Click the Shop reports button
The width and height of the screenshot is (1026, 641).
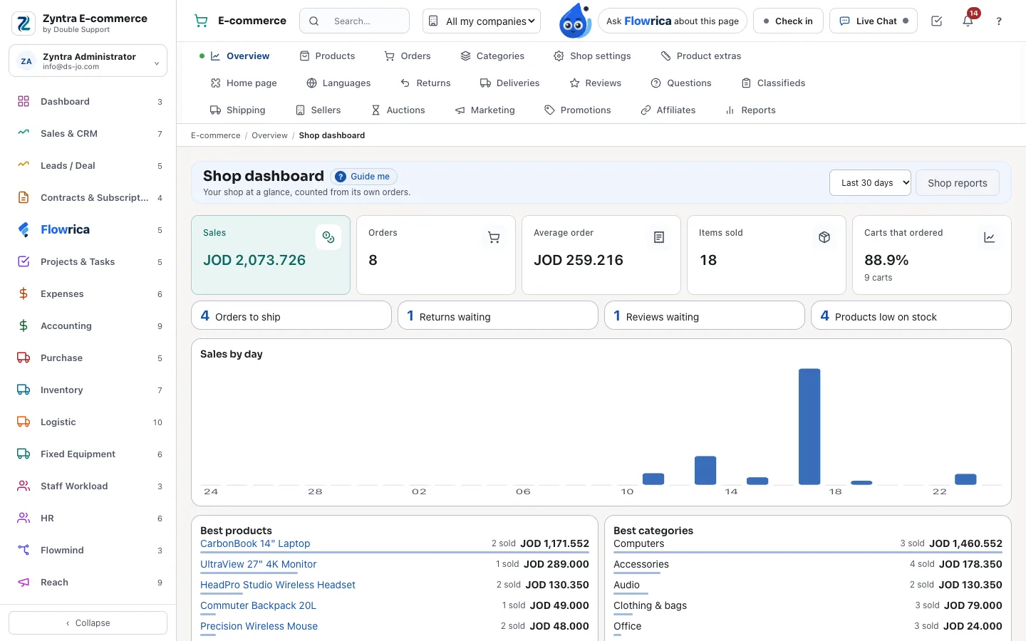pos(958,183)
